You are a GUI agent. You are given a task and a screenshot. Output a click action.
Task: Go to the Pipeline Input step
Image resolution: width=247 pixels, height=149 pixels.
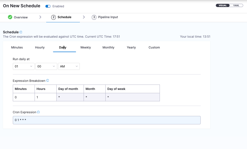click(x=108, y=17)
